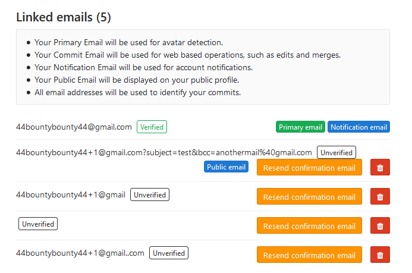Image resolution: width=412 pixels, height=273 pixels.
Task: Click the green Verified badge
Action: point(152,127)
